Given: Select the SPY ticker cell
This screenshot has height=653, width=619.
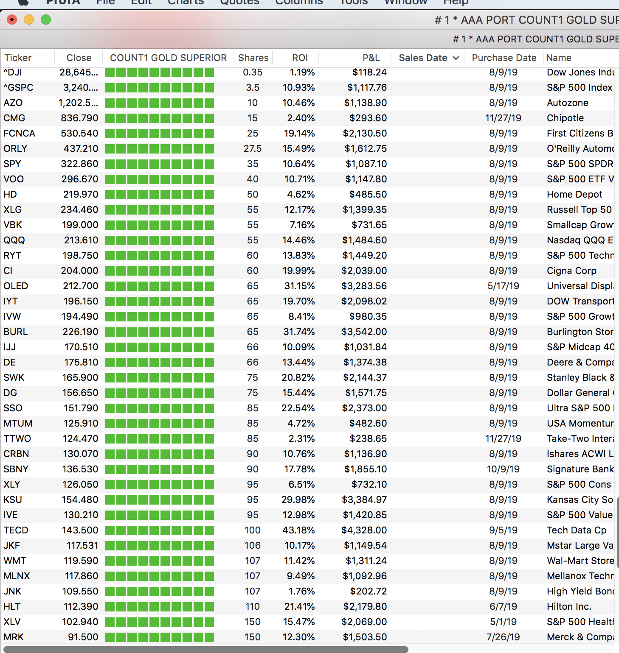Looking at the screenshot, I should [x=12, y=164].
